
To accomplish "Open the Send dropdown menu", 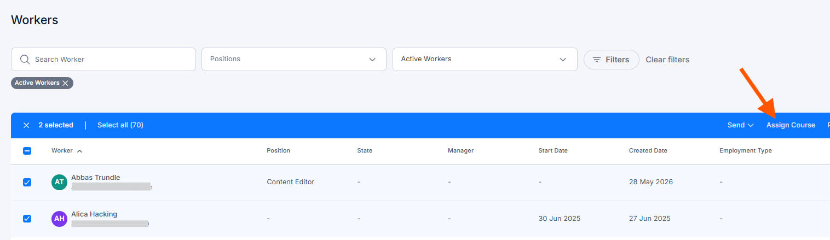I will click(x=741, y=125).
